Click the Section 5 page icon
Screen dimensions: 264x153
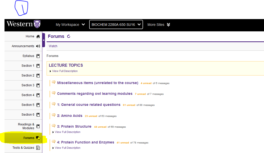pyautogui.click(x=38, y=105)
